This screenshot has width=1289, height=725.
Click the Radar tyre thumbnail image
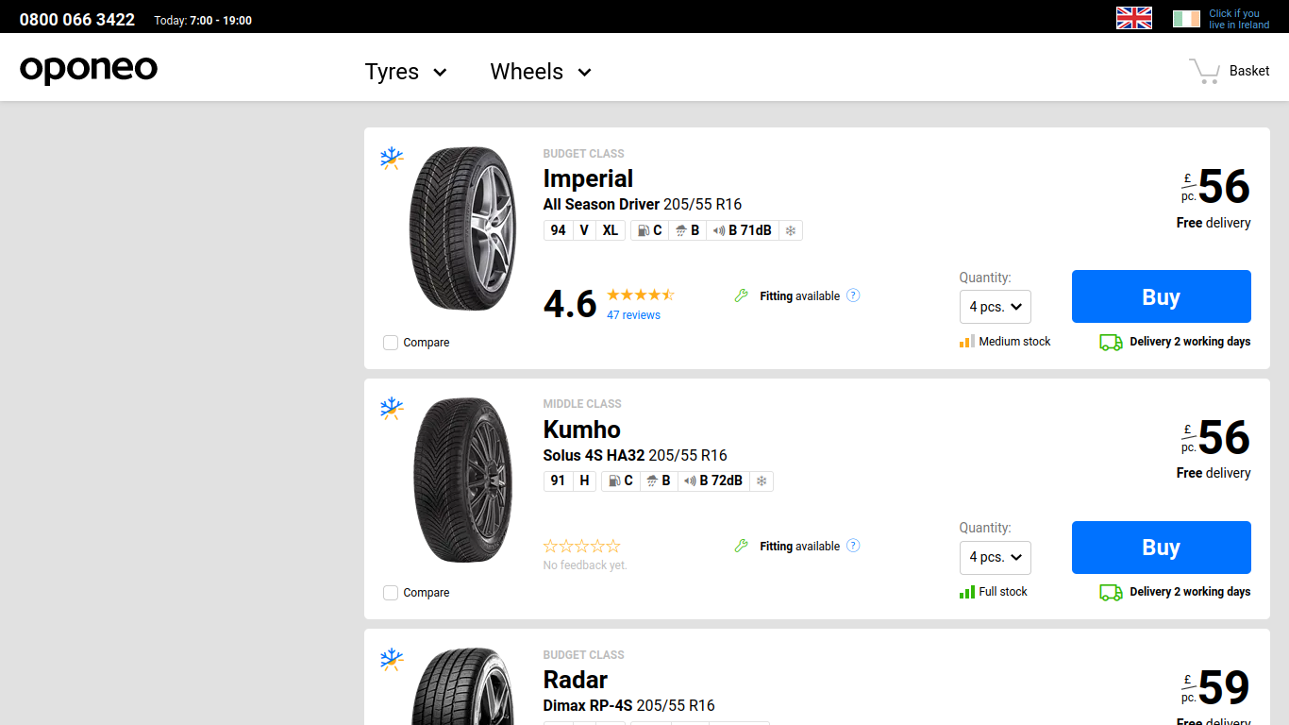pos(463,686)
